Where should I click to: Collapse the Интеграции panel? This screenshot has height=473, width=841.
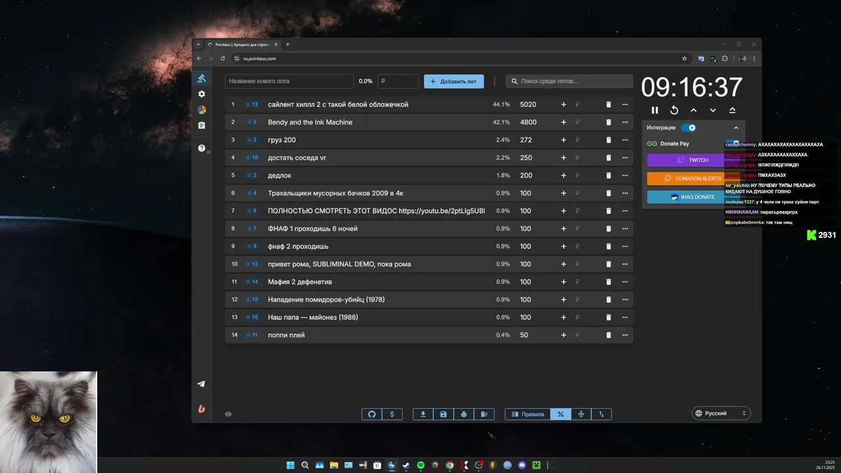[736, 127]
